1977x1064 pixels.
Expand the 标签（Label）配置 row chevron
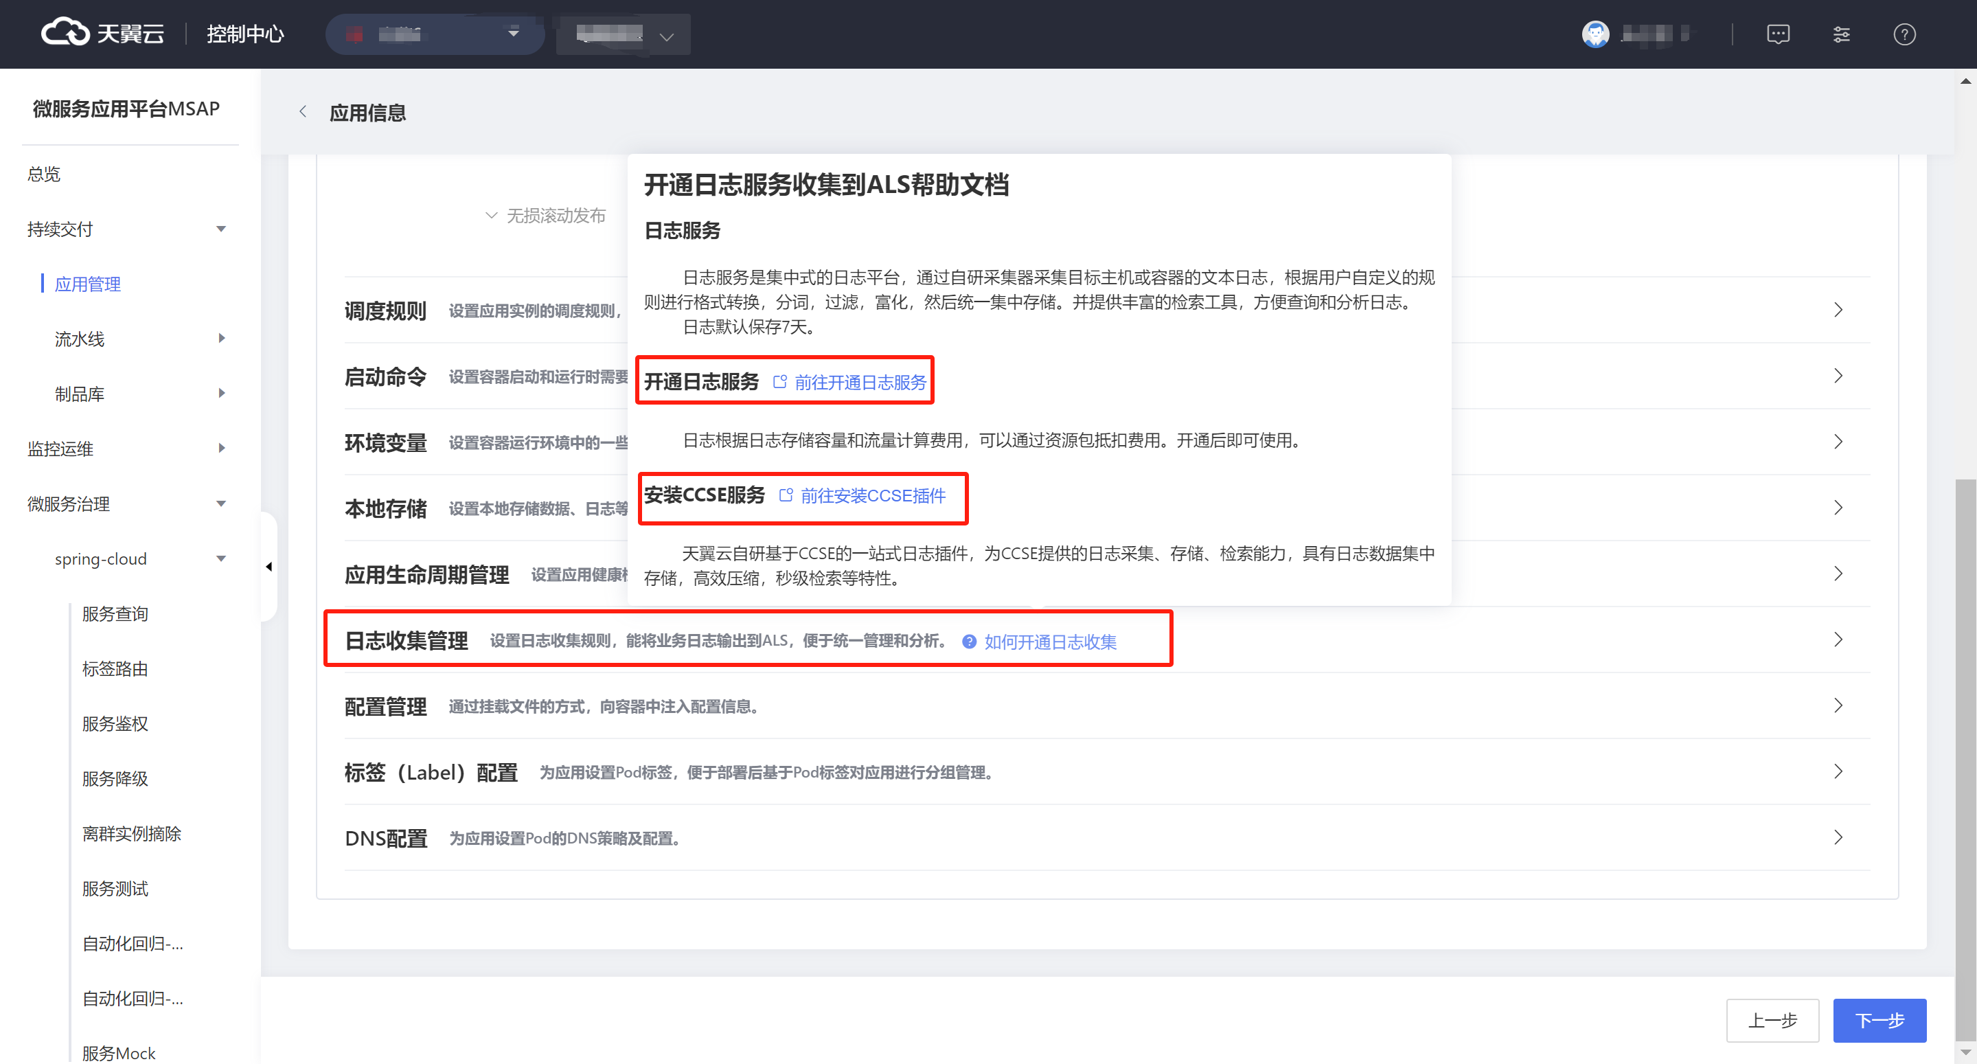coord(1838,771)
